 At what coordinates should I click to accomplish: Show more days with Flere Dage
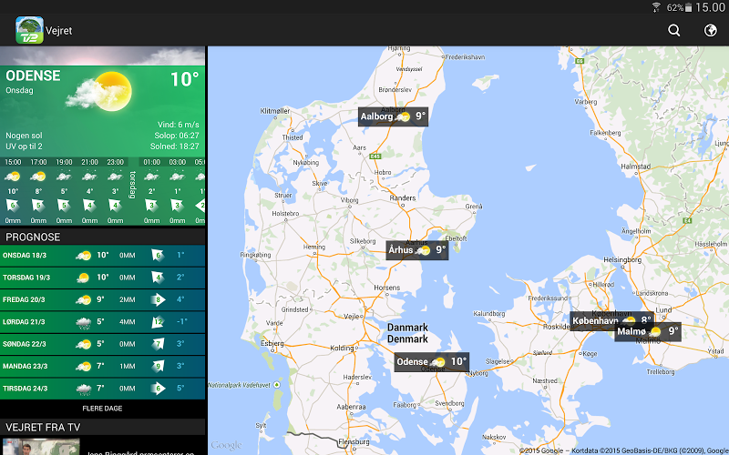pyautogui.click(x=102, y=409)
